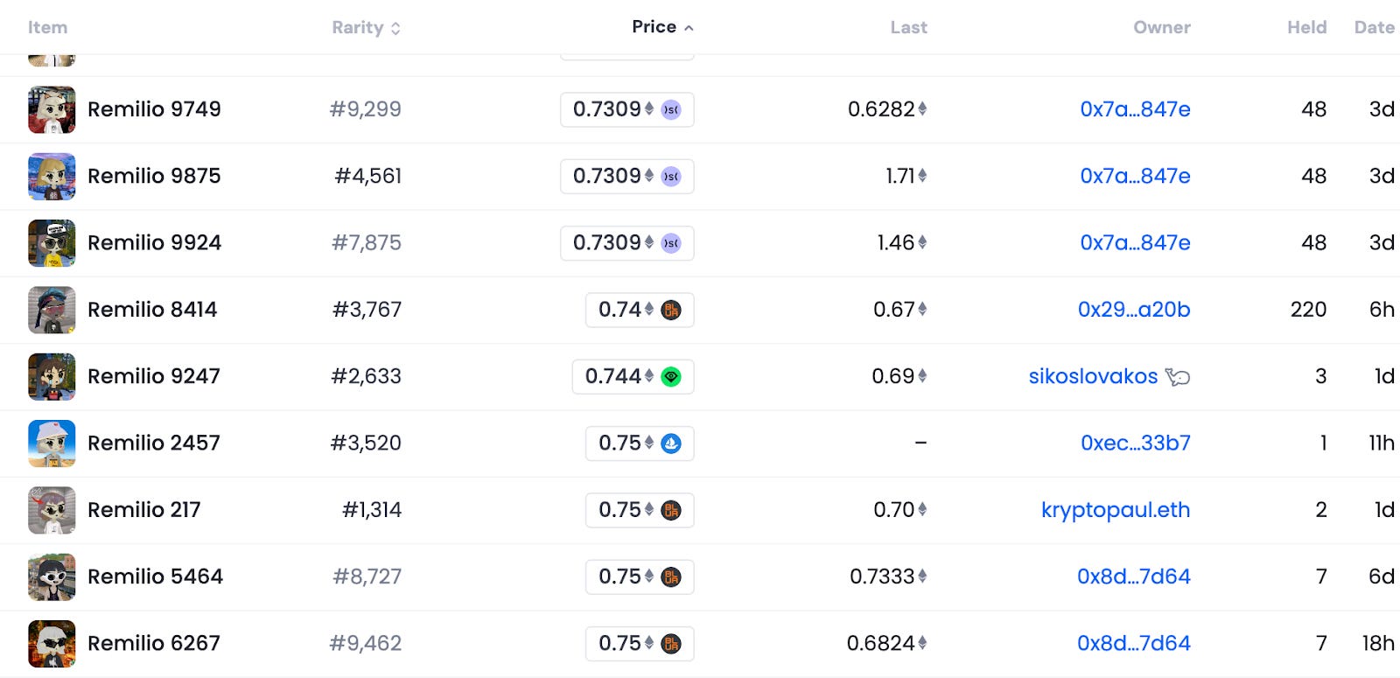
Task: Sort the table by Rarity column
Action: point(366,27)
